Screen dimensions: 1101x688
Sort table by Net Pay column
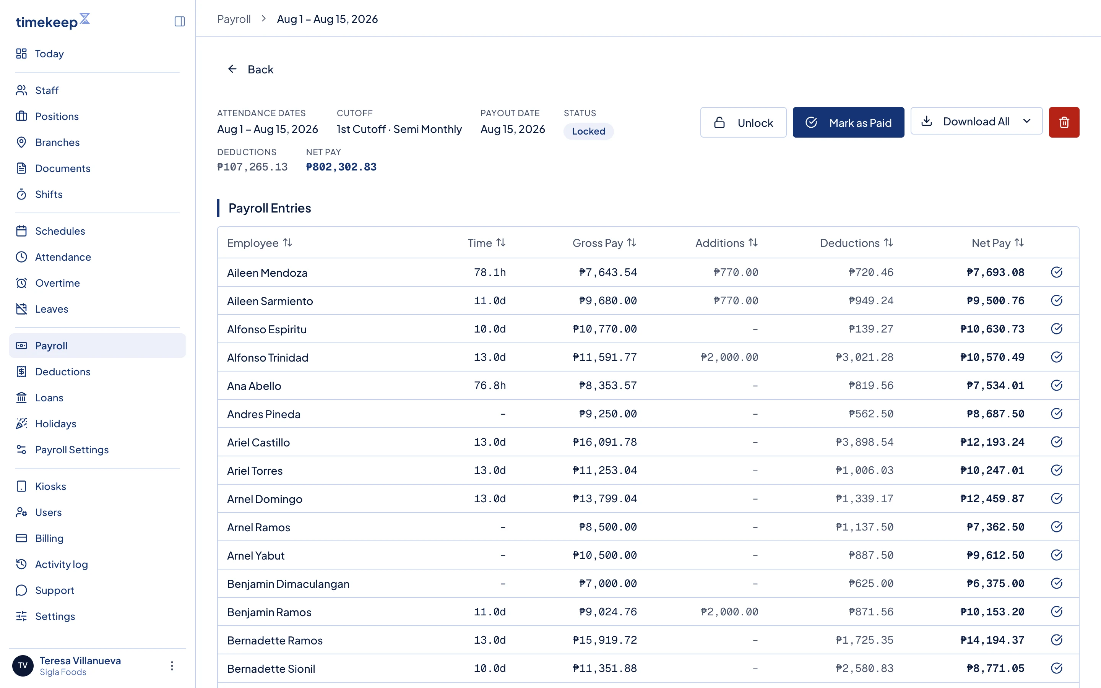point(997,243)
